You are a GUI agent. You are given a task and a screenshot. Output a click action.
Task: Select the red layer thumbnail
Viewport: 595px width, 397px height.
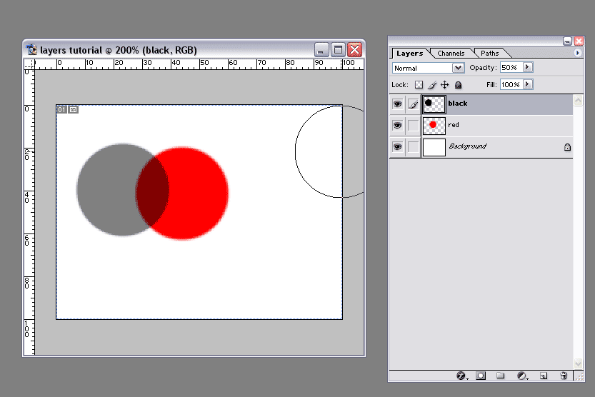click(x=434, y=126)
